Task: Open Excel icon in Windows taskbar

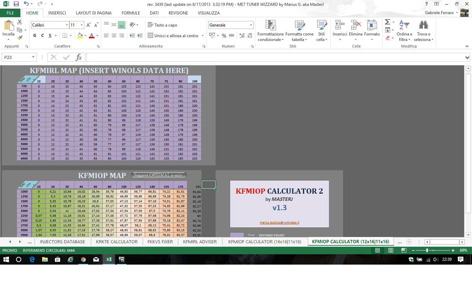Action: point(108,259)
